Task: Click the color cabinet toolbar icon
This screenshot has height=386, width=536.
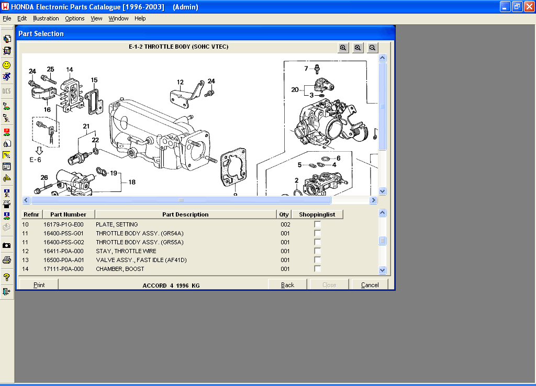Action: pos(7,51)
